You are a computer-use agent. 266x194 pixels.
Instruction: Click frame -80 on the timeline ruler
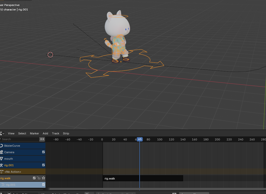pos(56,139)
